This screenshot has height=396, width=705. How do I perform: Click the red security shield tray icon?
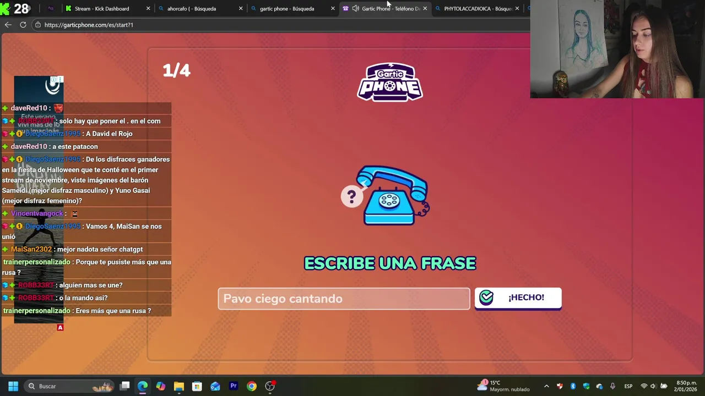(560, 386)
